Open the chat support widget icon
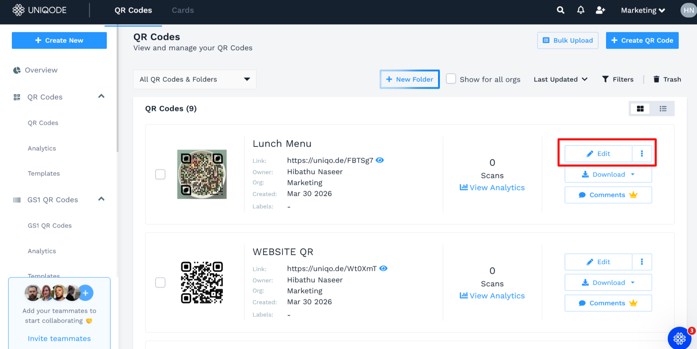The width and height of the screenshot is (697, 349). [679, 338]
